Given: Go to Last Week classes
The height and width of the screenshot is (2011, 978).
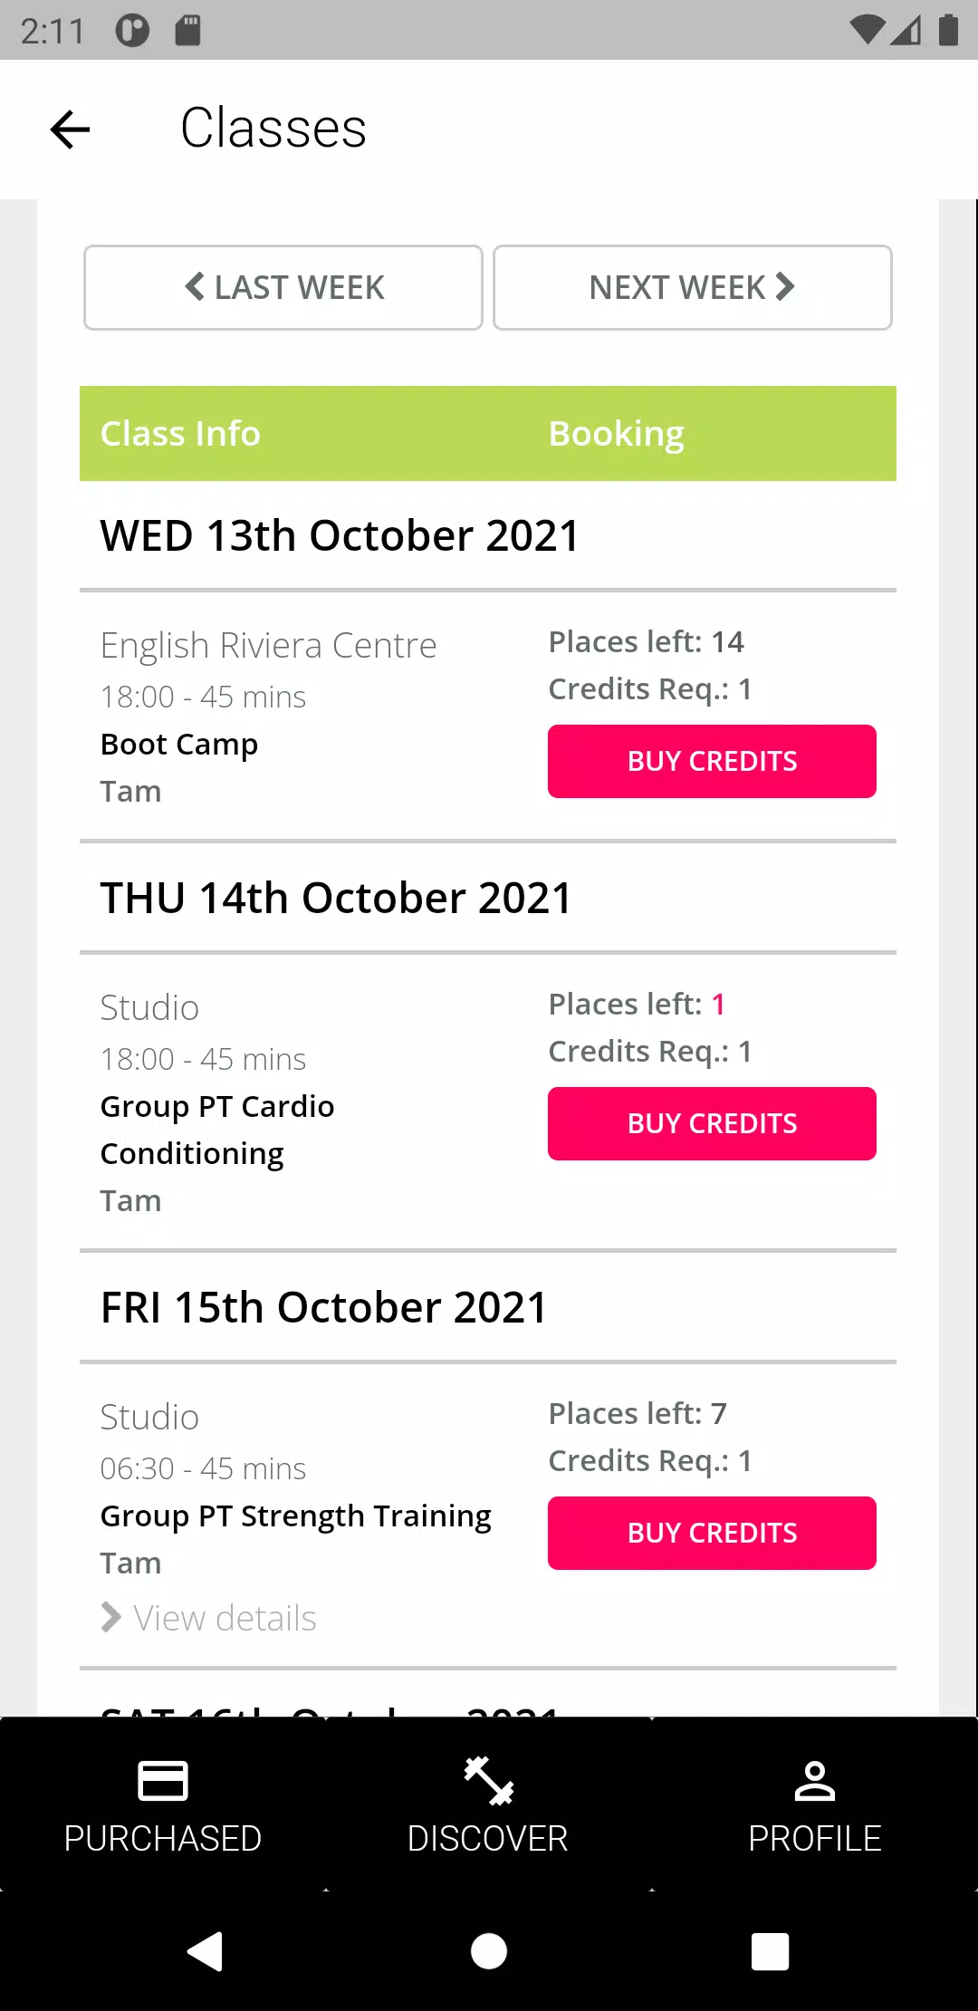Looking at the screenshot, I should pos(283,287).
